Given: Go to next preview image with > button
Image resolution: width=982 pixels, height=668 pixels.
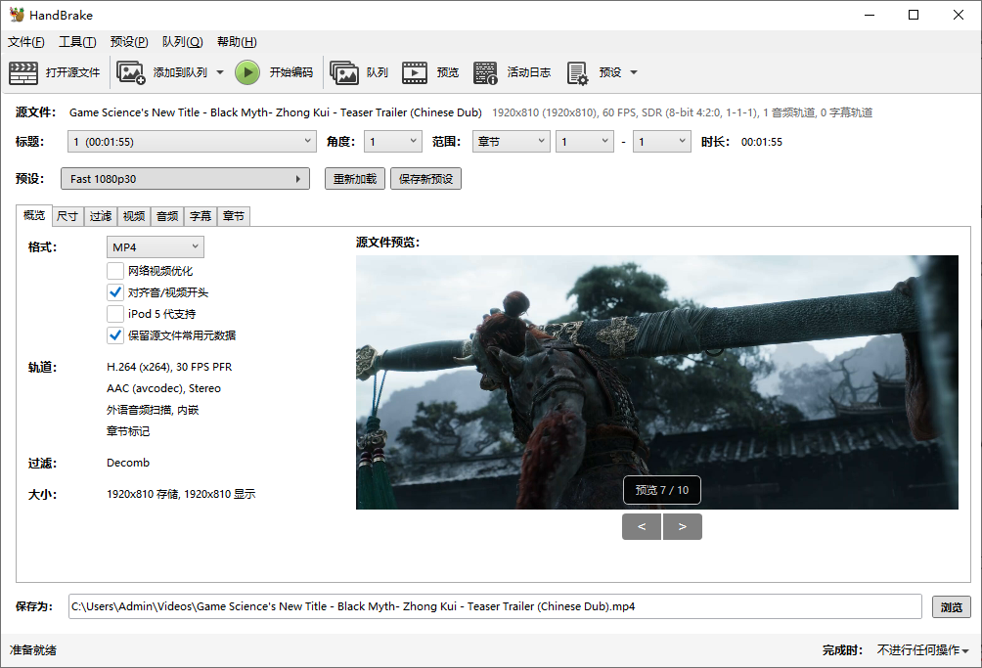Looking at the screenshot, I should [x=683, y=527].
